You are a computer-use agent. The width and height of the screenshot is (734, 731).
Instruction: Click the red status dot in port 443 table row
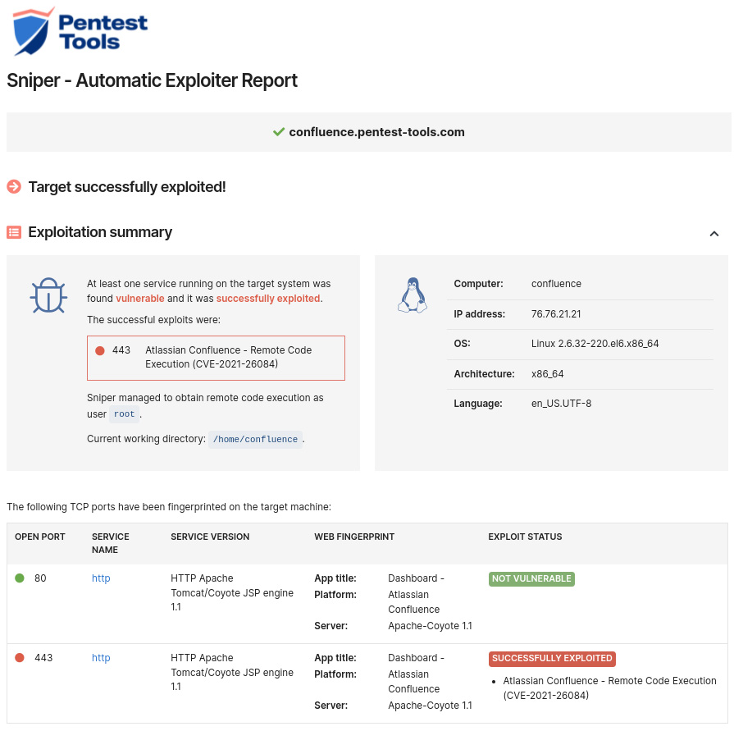(x=20, y=658)
